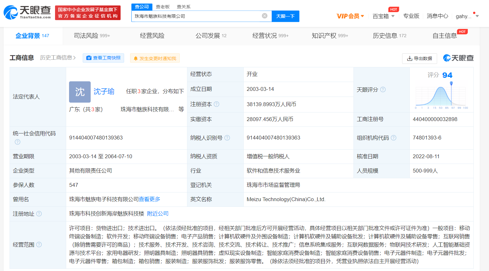Open the 知识产权 tab
This screenshot has width=489, height=271.
pyautogui.click(x=330, y=36)
